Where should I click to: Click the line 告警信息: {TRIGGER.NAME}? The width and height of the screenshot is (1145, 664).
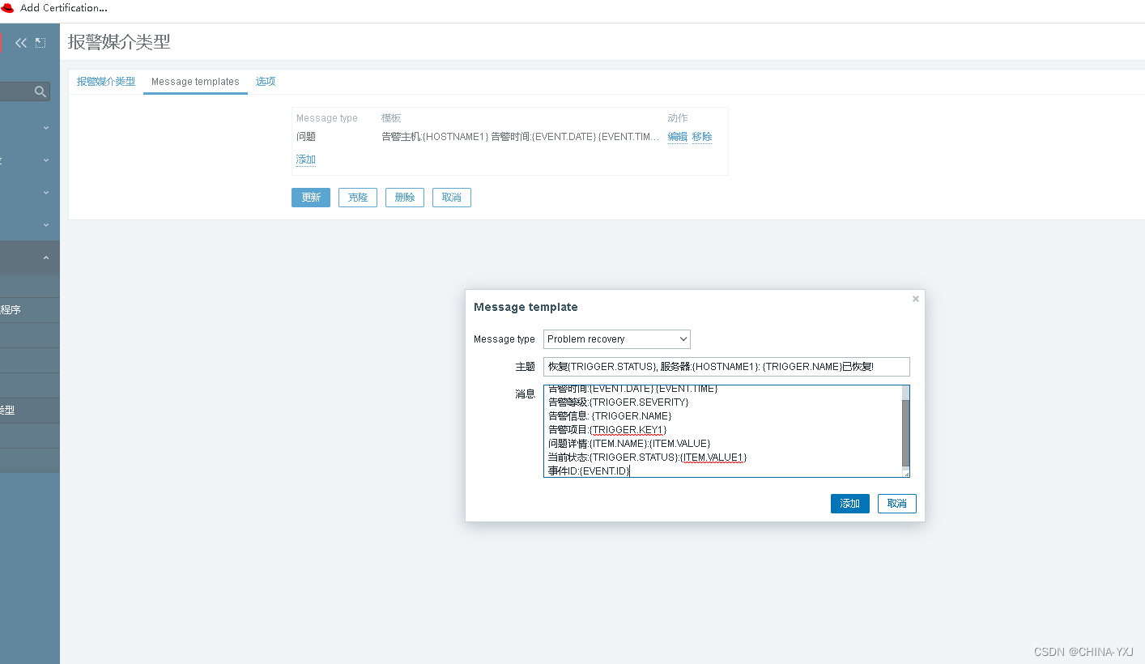pos(610,416)
